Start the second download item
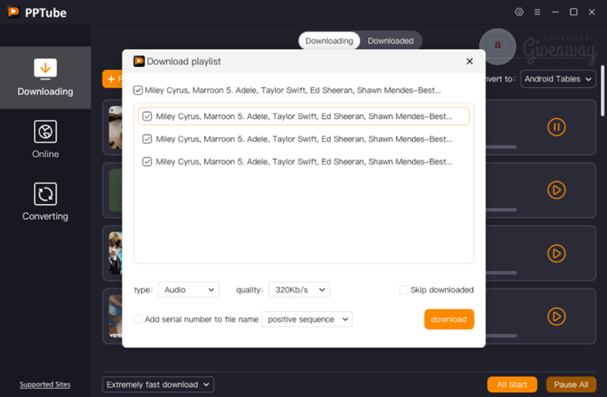Viewport: 607px width, 397px height. (x=556, y=190)
